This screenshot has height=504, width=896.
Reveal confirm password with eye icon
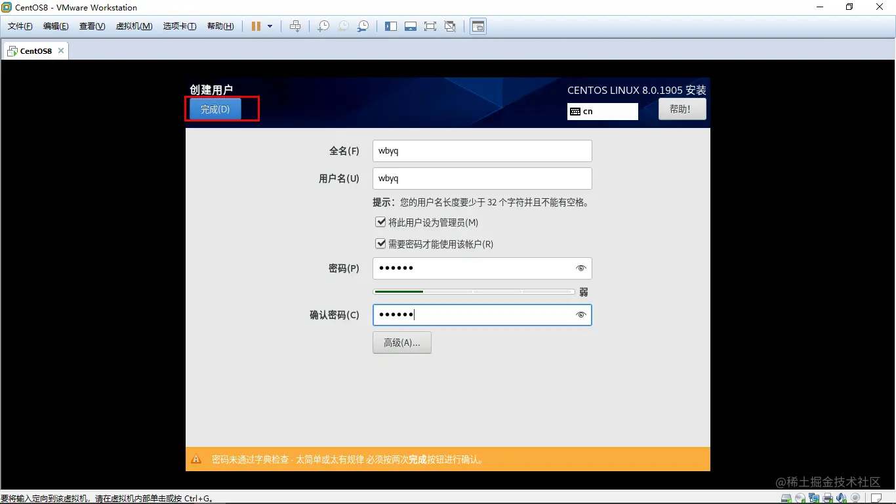click(x=580, y=315)
